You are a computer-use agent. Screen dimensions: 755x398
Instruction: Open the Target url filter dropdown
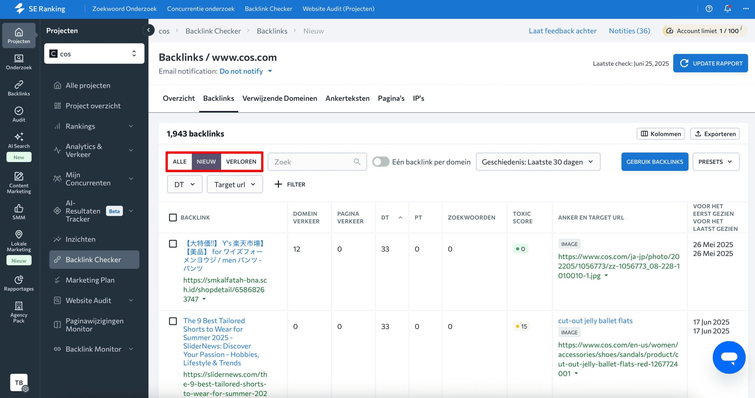pos(235,184)
